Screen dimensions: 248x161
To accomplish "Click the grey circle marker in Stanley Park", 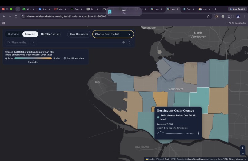I will (159, 52).
